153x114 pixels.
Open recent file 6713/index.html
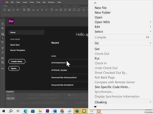pyautogui.click(x=58, y=63)
